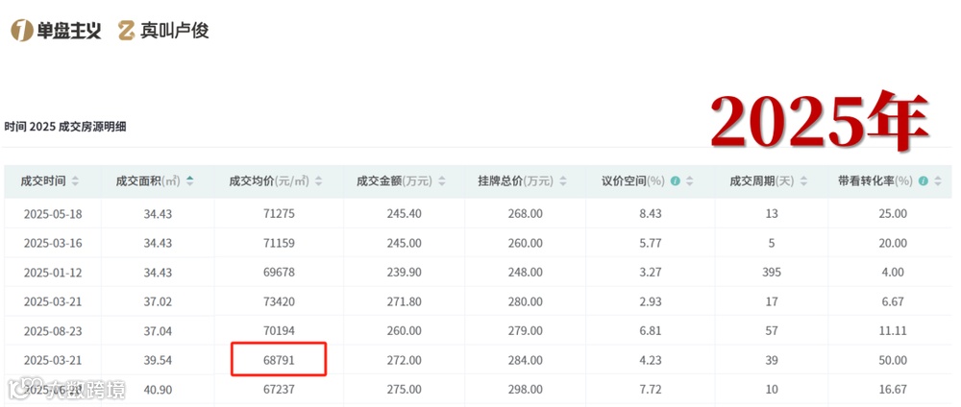
Task: Click conversion rate value 50.00
Action: point(893,361)
